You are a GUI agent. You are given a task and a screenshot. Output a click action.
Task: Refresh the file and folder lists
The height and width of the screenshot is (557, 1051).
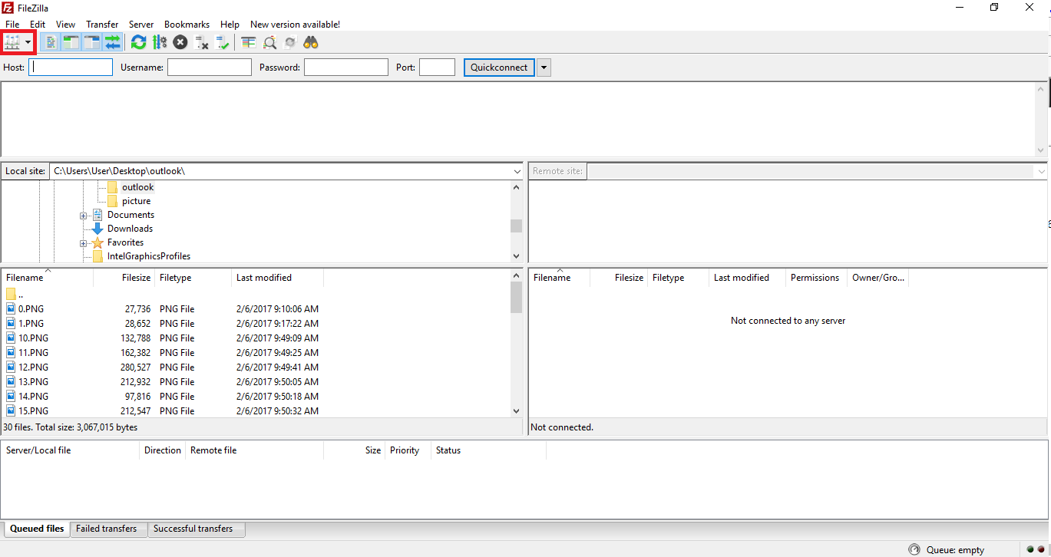pos(138,42)
